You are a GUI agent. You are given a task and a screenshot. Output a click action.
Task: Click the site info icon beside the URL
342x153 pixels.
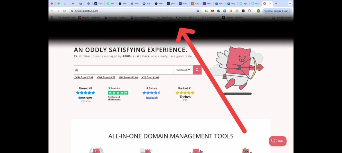[x=72, y=11]
